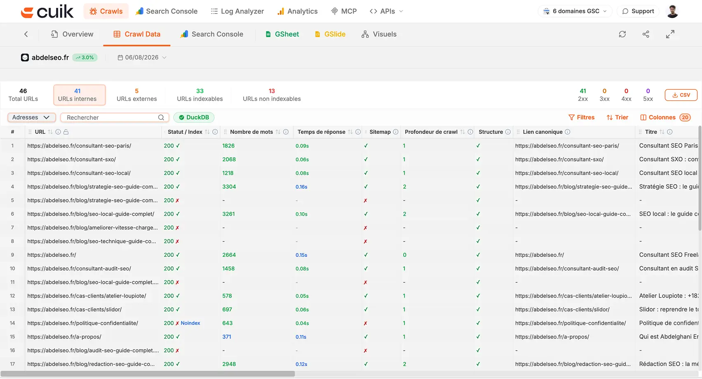Select the URLs indexables filter card

pyautogui.click(x=200, y=95)
